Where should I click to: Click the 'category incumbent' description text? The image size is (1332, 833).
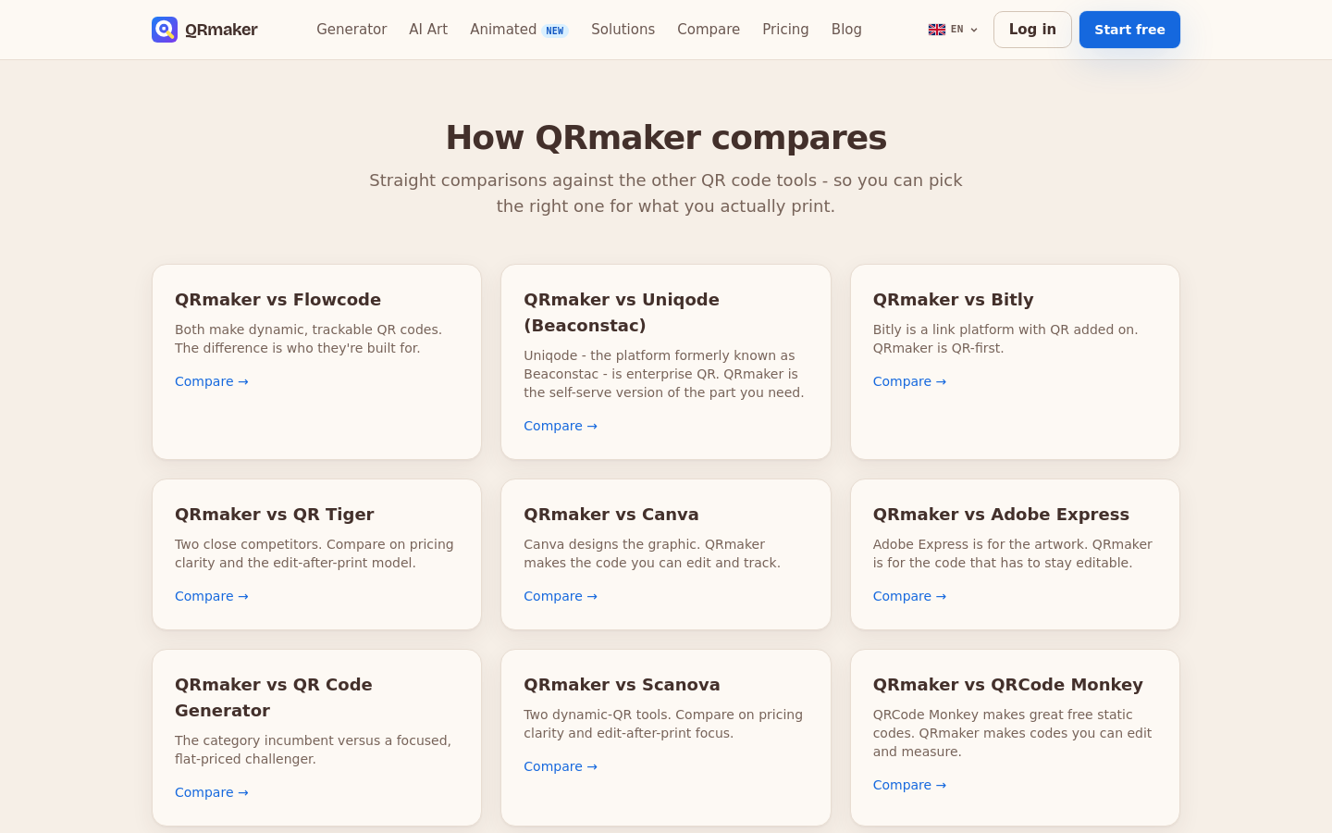[x=313, y=750]
